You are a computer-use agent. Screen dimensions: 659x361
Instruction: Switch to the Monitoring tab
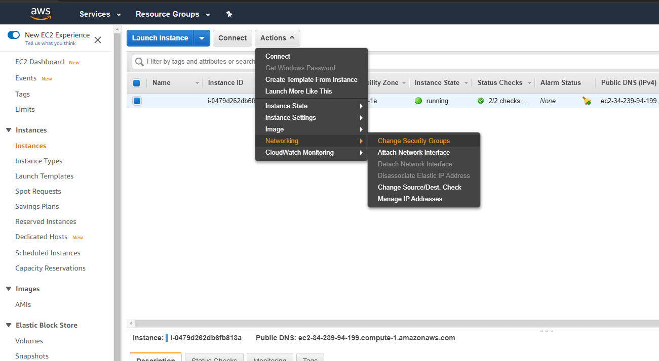[x=269, y=358]
